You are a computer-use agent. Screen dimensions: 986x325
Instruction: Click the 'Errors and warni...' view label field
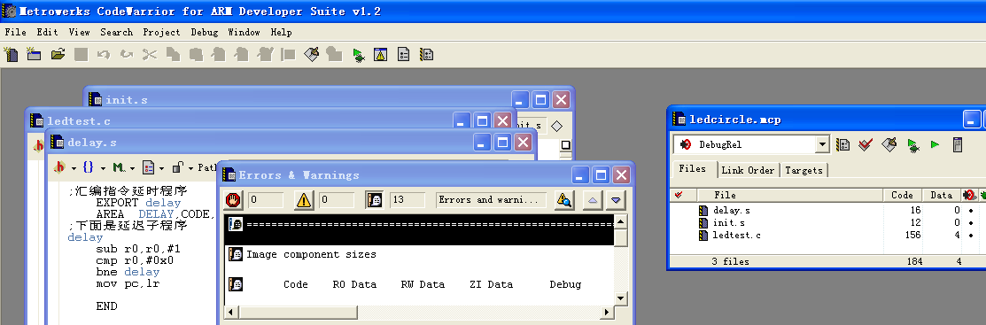click(491, 200)
